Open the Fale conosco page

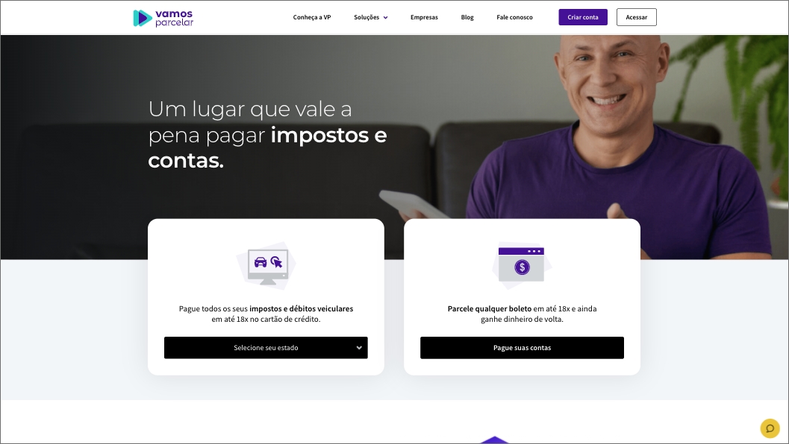click(514, 17)
